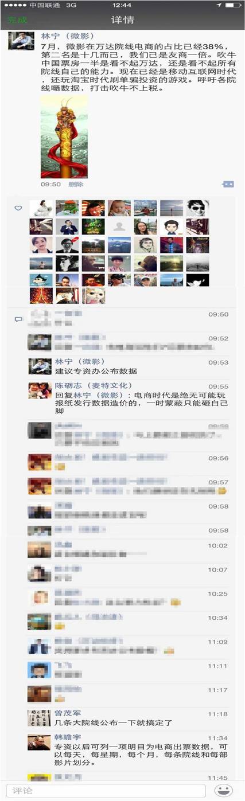Image resolution: width=245 pixels, height=801 pixels.
Task: Tap 陈砺志's comment avatar
Action: [x=40, y=390]
